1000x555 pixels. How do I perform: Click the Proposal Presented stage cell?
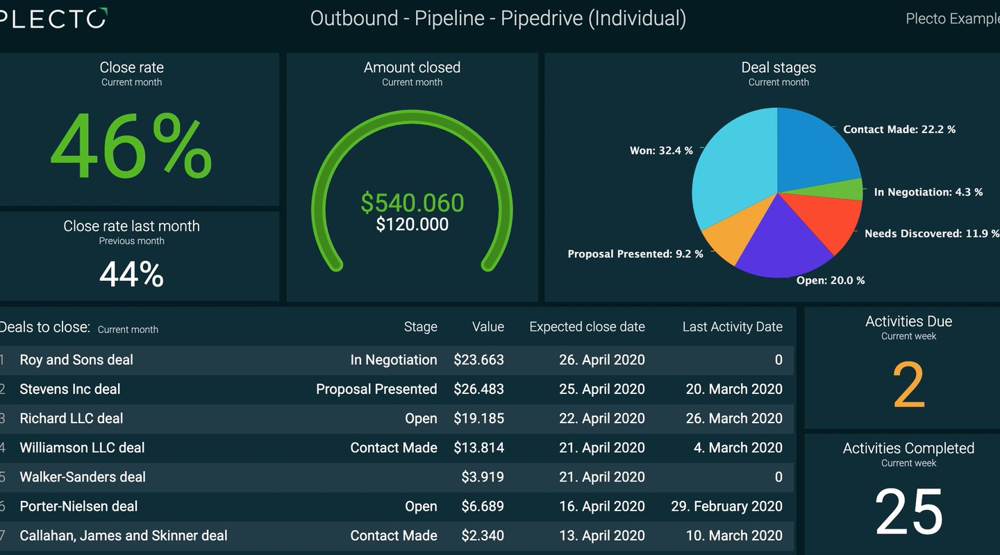[376, 389]
